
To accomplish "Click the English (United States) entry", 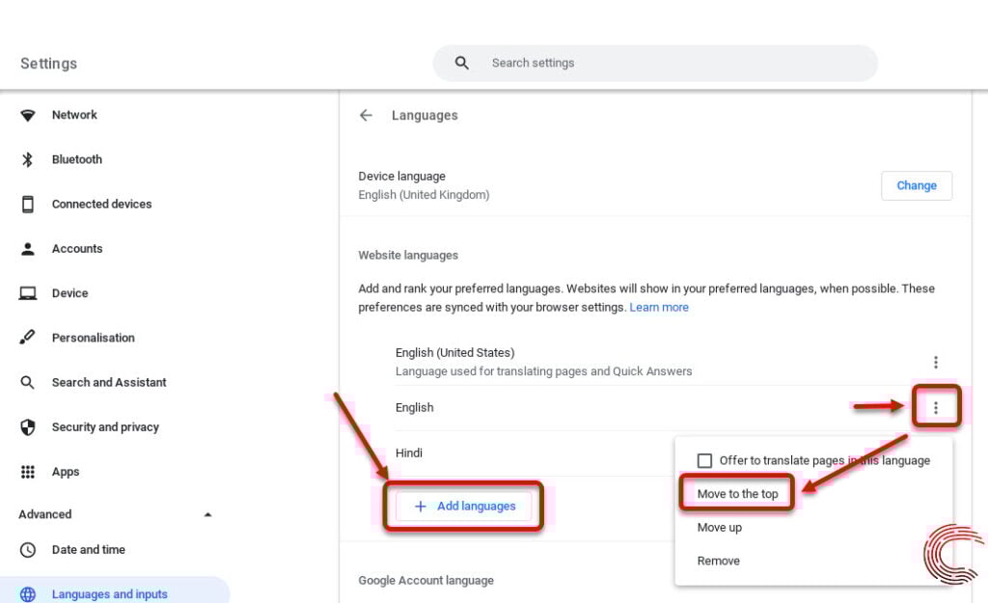I will click(455, 353).
